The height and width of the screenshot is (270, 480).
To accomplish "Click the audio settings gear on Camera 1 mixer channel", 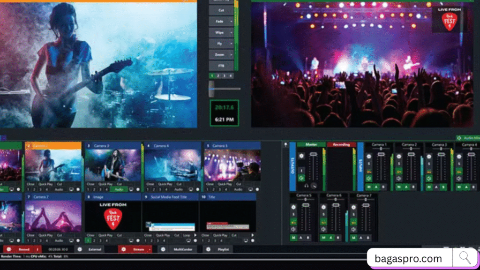I will [369, 157].
